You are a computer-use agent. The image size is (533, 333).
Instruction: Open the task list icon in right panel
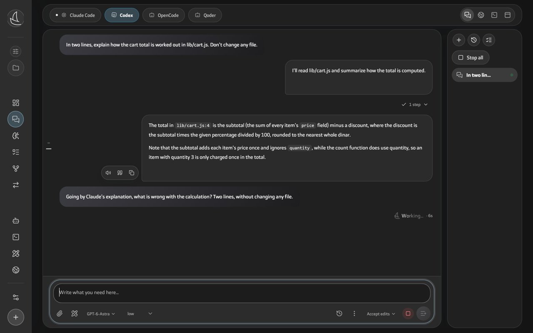click(x=489, y=40)
